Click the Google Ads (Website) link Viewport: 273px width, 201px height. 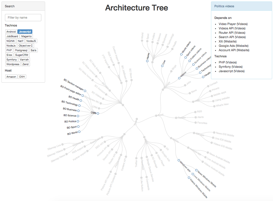(233, 46)
